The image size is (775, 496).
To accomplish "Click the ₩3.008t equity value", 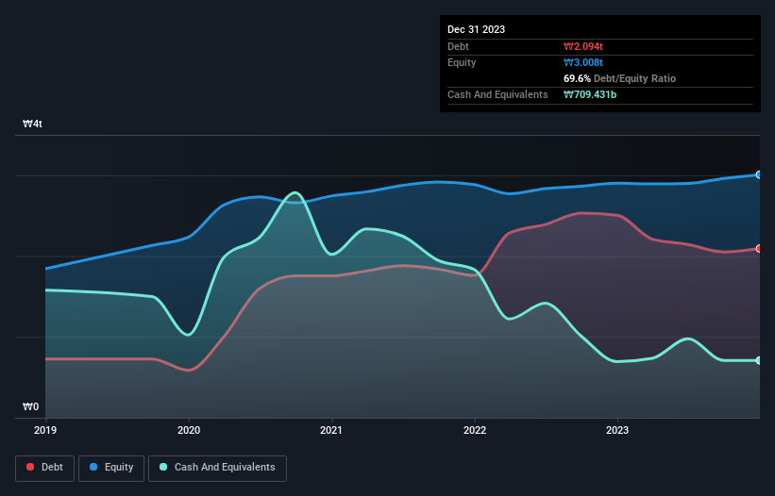I will 583,62.
